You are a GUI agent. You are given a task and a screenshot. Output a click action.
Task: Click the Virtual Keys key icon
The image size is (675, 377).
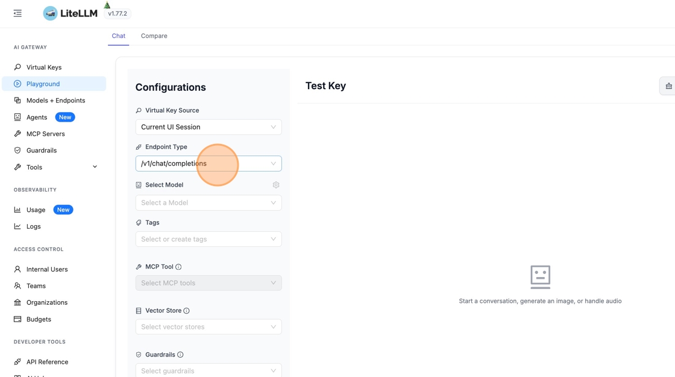[x=17, y=67]
